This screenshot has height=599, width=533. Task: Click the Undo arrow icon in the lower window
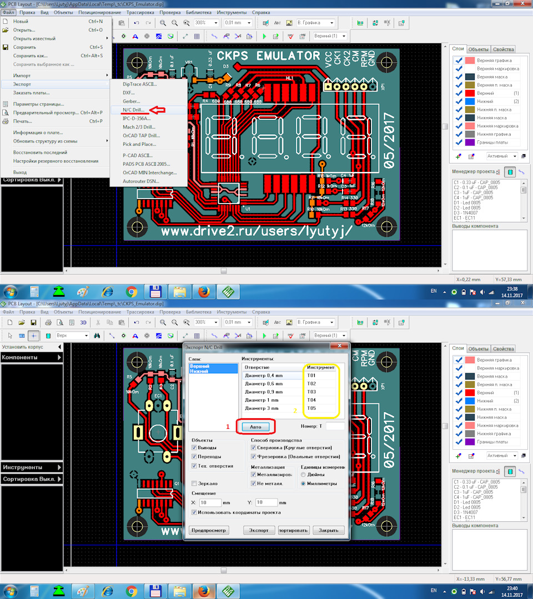coord(137,322)
